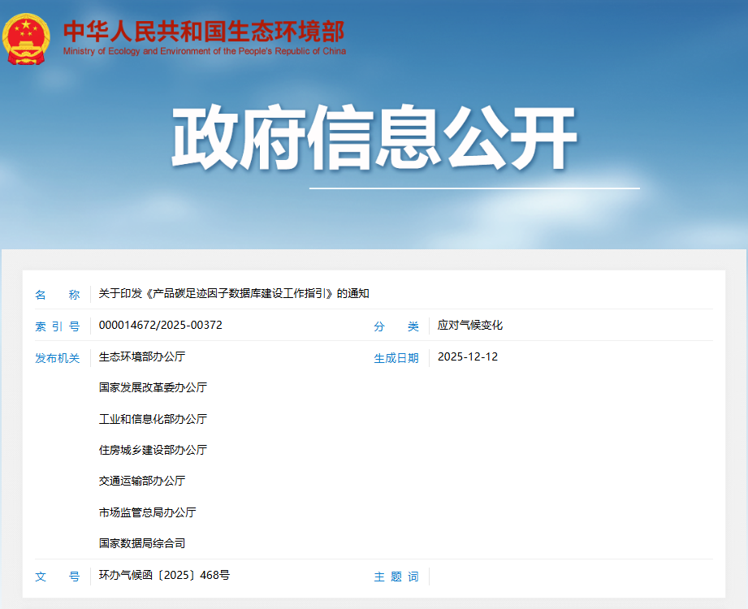Click agency 市场监管总局办公厅
Image resolution: width=748 pixels, height=609 pixels.
coord(148,512)
